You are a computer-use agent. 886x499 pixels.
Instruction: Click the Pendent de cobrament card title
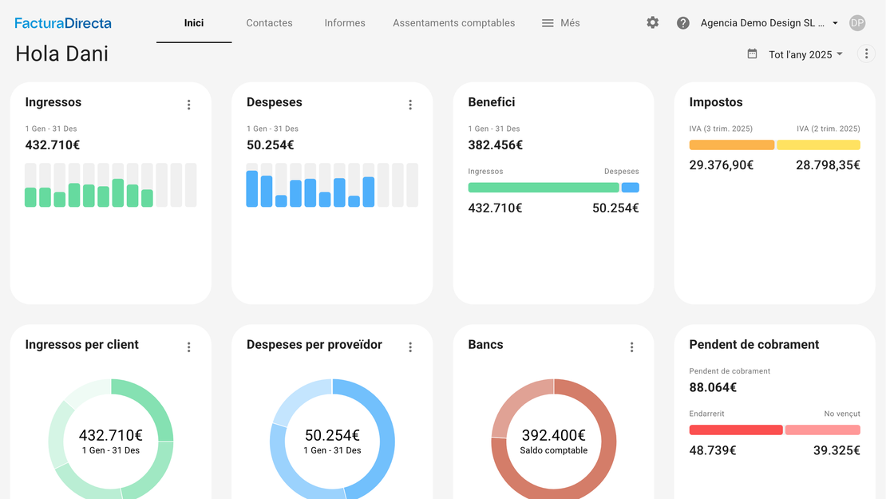754,345
